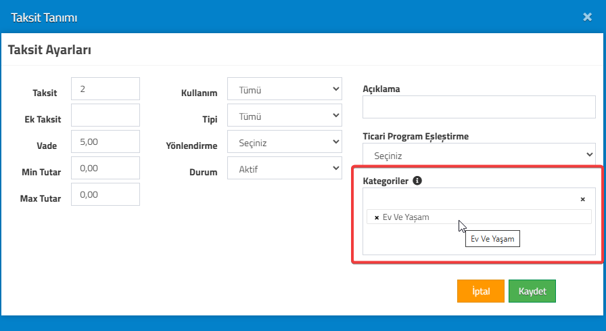
Task: Click the Kategoriler info icon
Action: point(417,181)
